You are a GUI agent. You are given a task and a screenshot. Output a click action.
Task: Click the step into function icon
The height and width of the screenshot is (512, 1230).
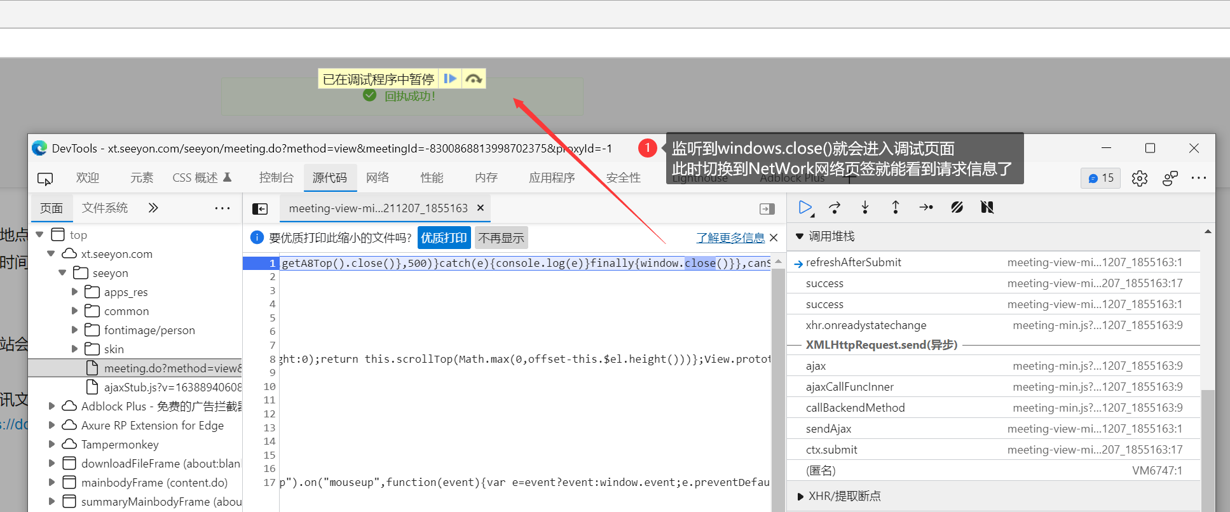click(x=865, y=208)
